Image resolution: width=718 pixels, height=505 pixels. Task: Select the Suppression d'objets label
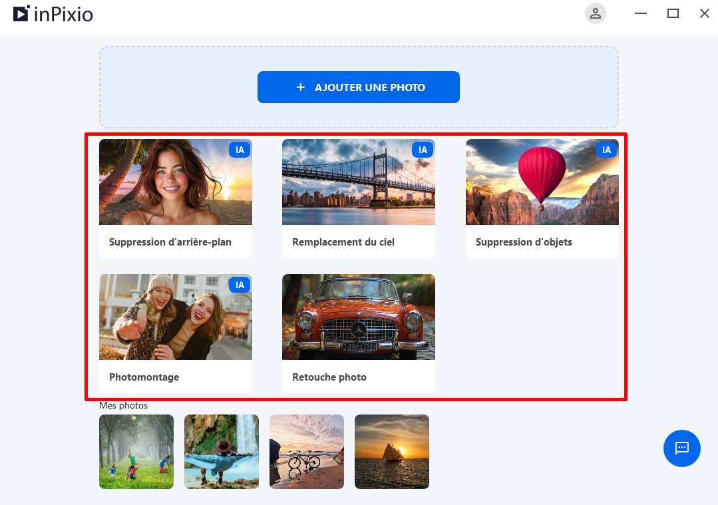[x=524, y=242]
